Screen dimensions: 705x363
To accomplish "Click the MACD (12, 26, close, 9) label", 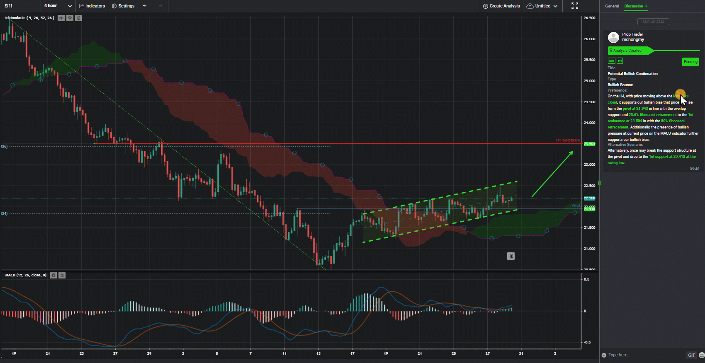I will pyautogui.click(x=26, y=275).
